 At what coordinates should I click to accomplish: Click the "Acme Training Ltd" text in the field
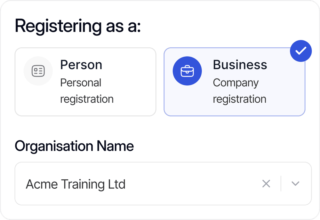pyautogui.click(x=76, y=184)
